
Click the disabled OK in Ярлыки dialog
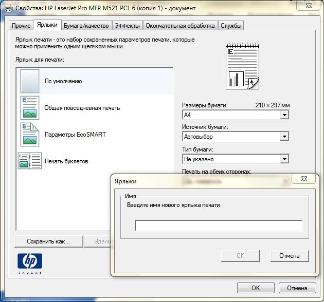[x=240, y=256]
